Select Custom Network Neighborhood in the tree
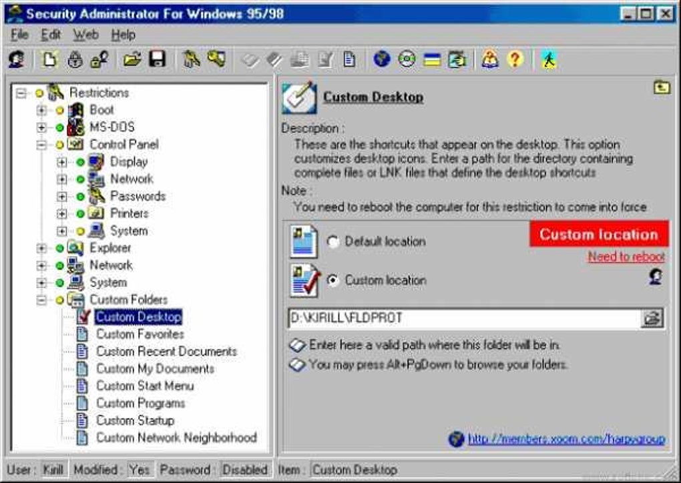This screenshot has width=681, height=483. (176, 438)
